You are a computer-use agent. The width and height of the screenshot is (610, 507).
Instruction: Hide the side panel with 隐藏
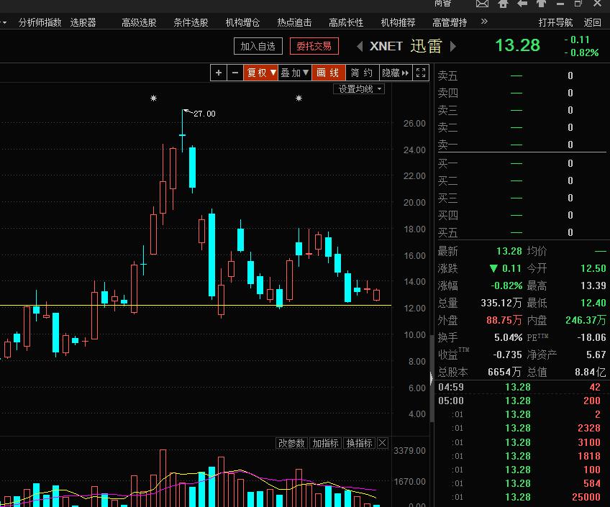coord(396,73)
